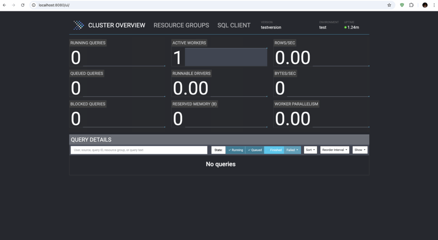Click the green shield extension icon
The image size is (438, 240).
pyautogui.click(x=402, y=5)
